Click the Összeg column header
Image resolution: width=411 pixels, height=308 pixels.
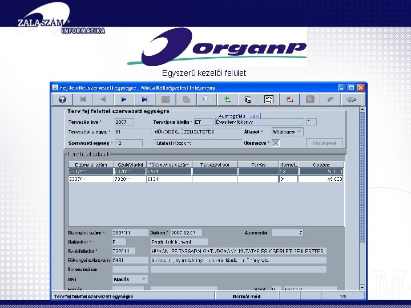tap(321, 165)
